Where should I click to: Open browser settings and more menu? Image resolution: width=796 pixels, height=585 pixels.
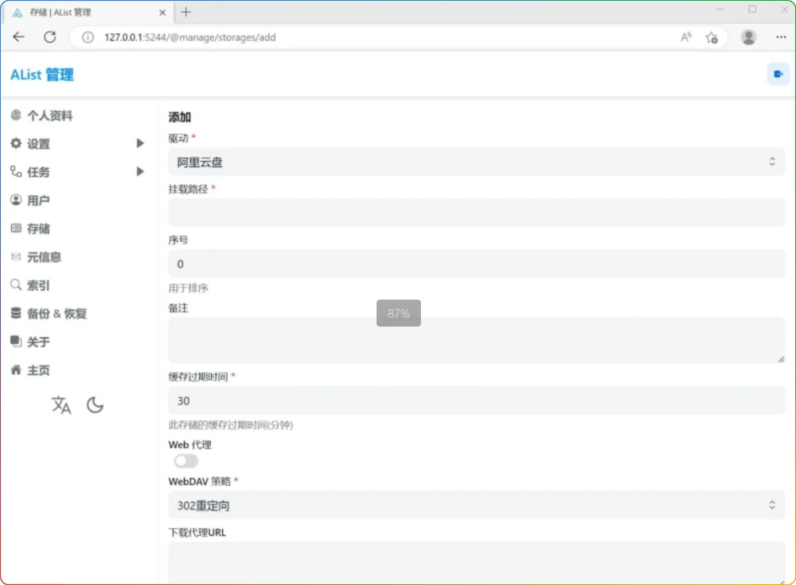(x=781, y=37)
